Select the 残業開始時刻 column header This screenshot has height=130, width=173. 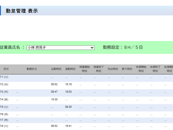[84, 69]
